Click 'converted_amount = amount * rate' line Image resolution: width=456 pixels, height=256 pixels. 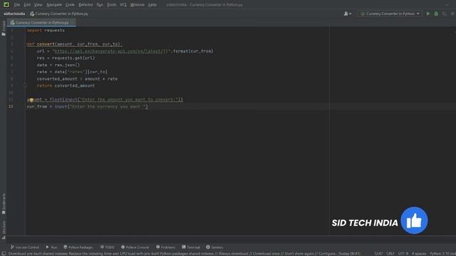point(77,79)
